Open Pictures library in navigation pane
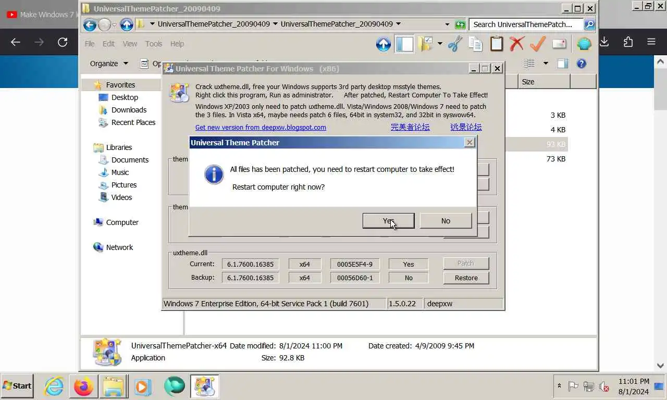The width and height of the screenshot is (667, 400). click(124, 185)
